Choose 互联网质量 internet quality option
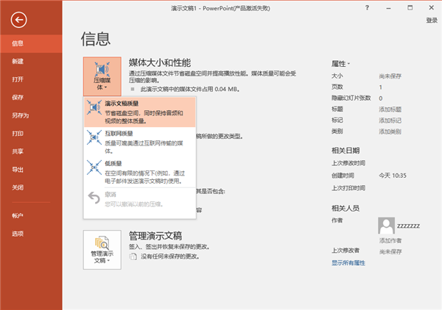Image resolution: width=442 pixels, height=310 pixels. pos(139,142)
